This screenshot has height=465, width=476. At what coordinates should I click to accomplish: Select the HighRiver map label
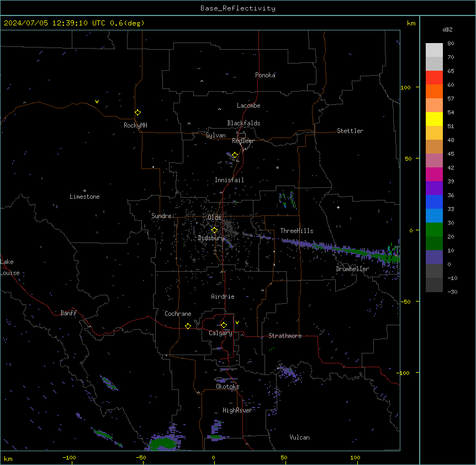pos(237,410)
